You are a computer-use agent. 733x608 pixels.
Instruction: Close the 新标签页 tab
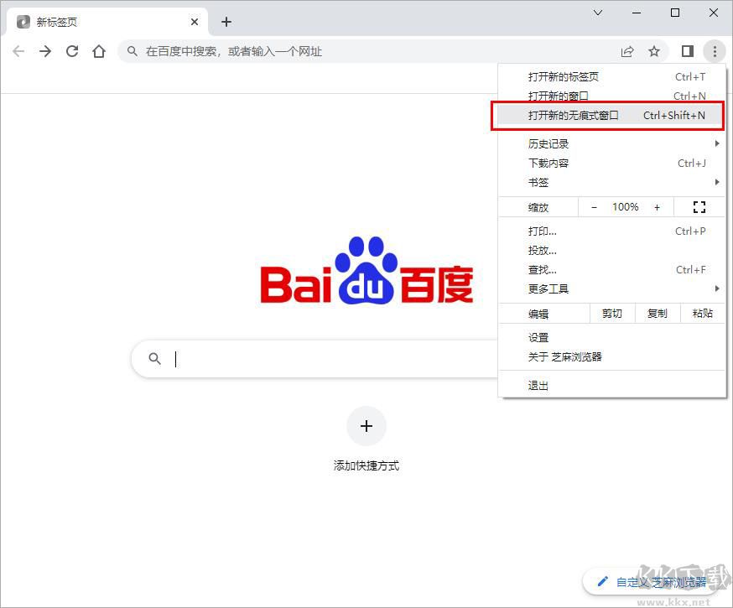click(x=195, y=22)
